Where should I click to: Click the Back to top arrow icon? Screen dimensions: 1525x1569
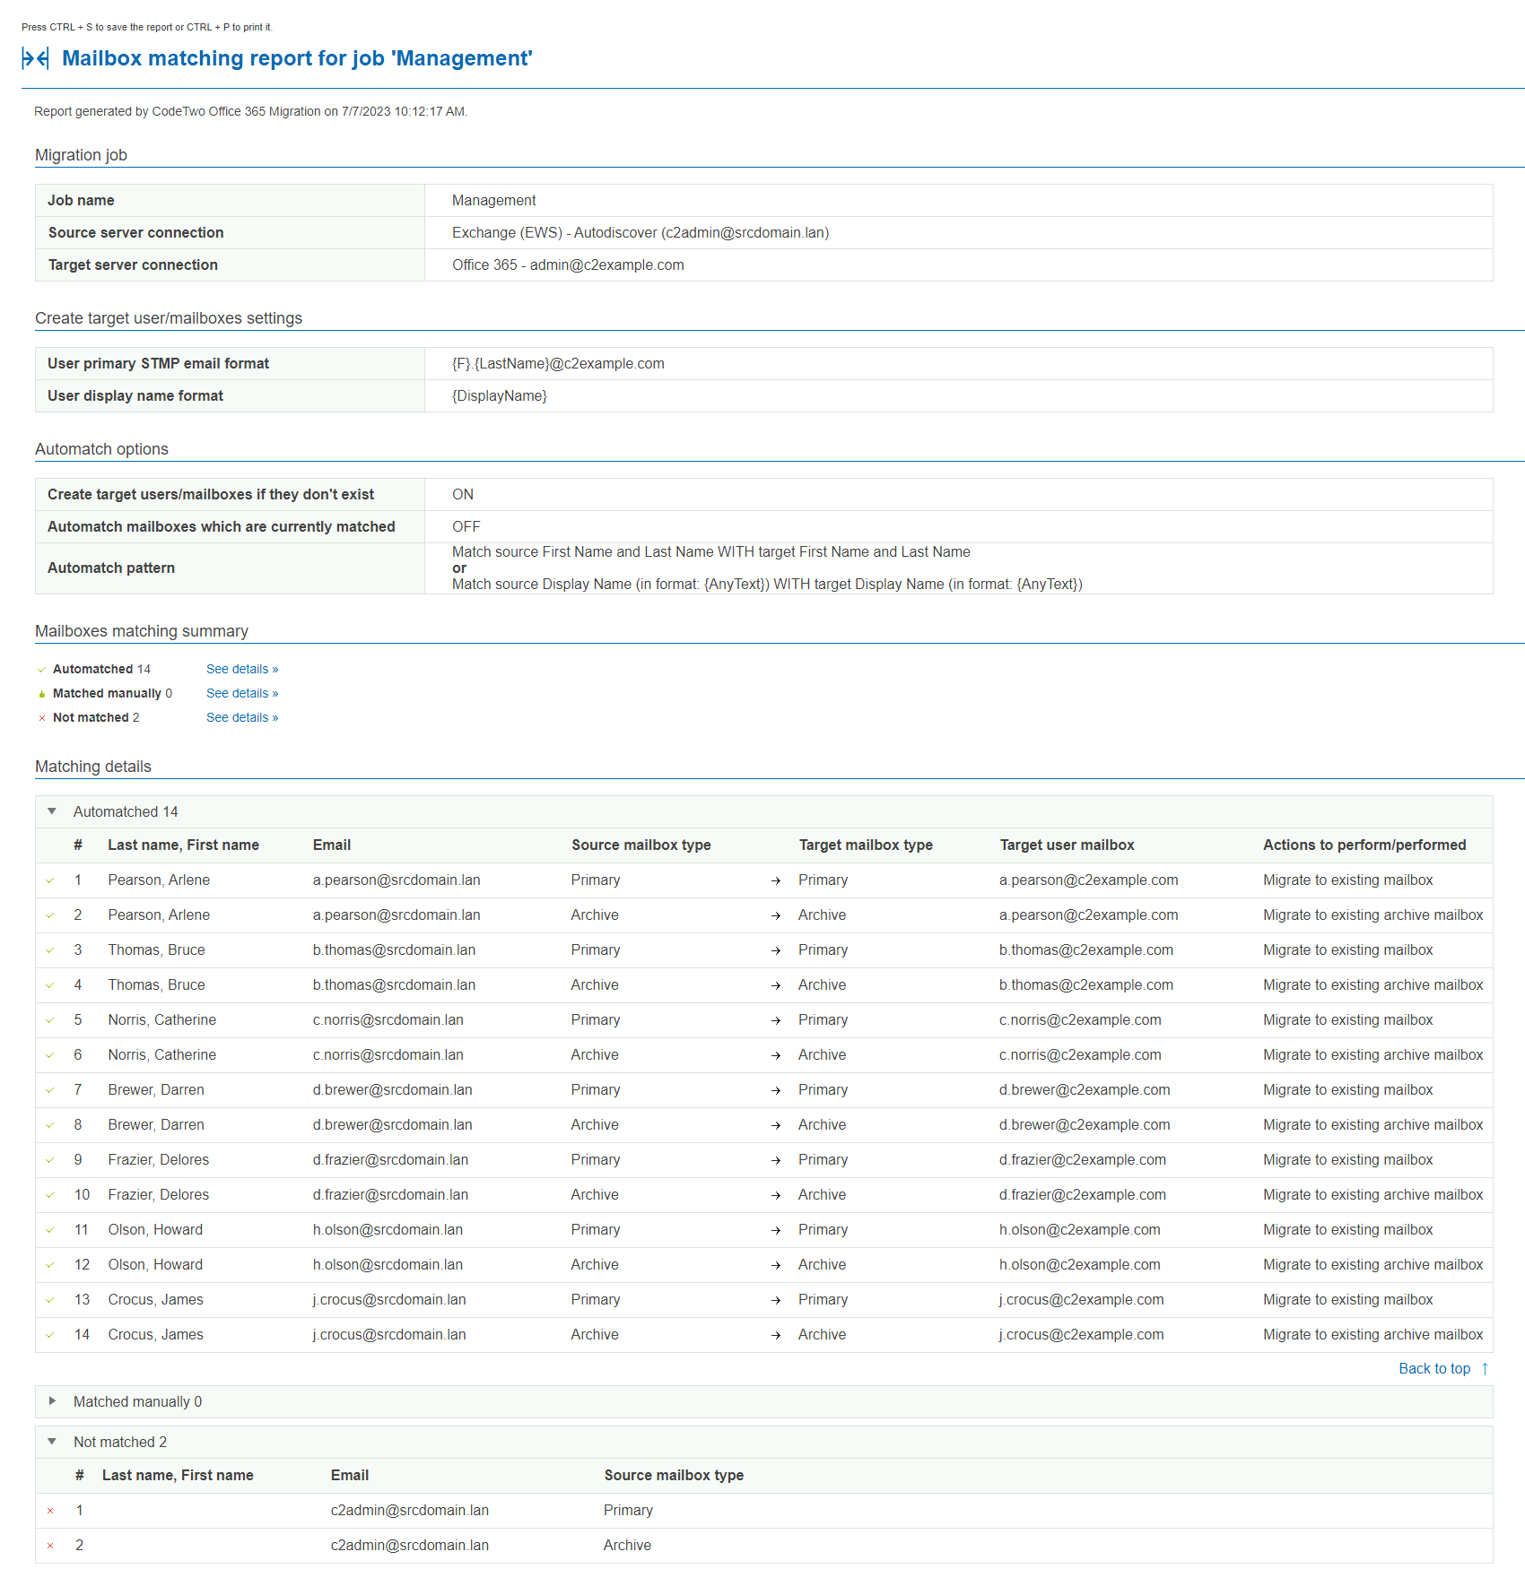(x=1485, y=1369)
